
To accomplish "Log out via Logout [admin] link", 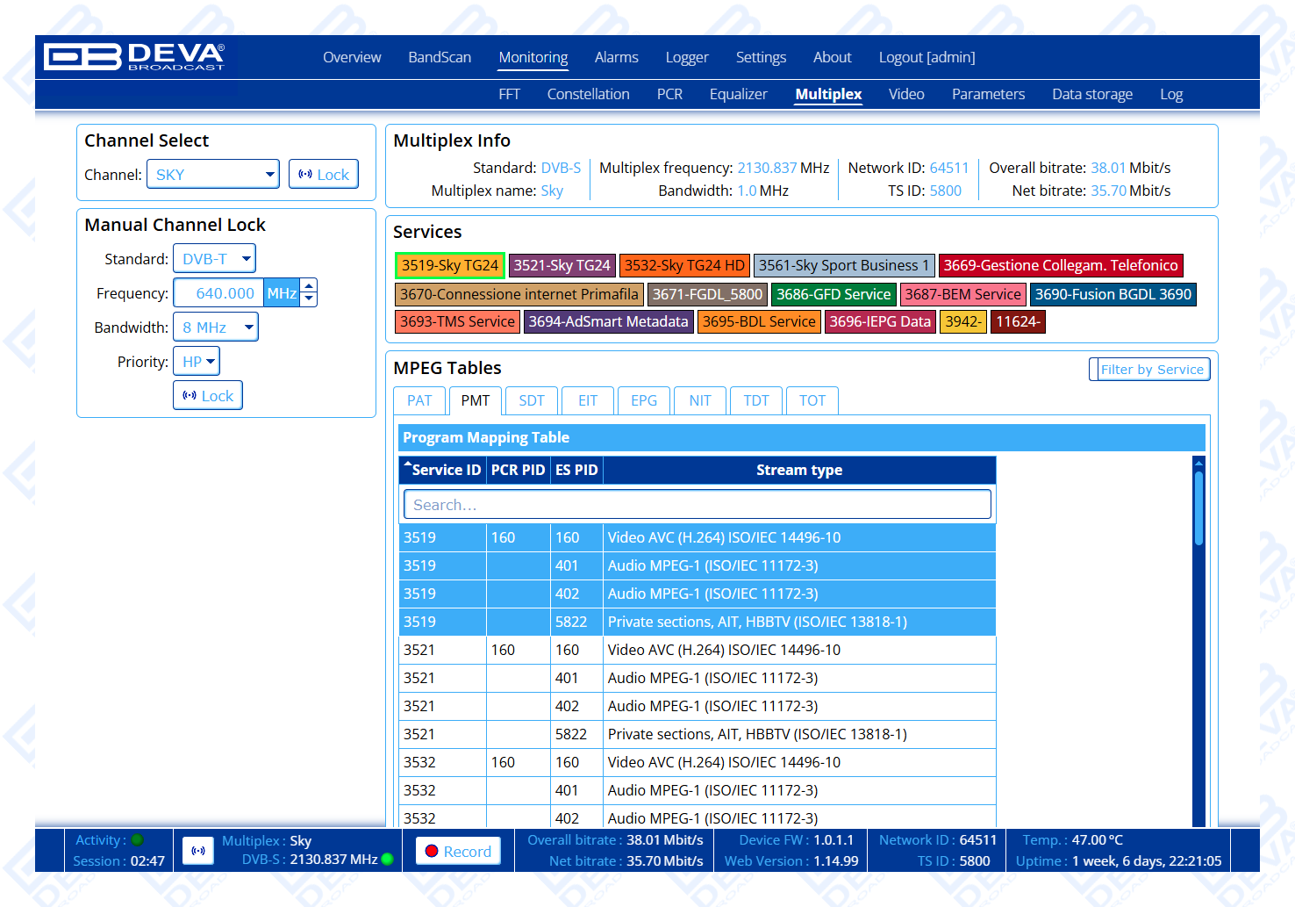I will coord(927,57).
